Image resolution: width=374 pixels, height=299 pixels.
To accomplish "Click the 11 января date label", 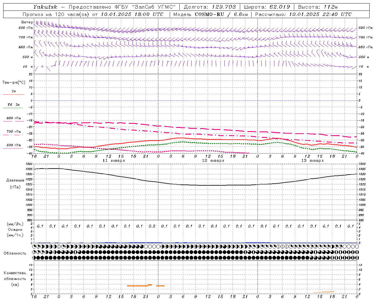I will tap(114, 161).
